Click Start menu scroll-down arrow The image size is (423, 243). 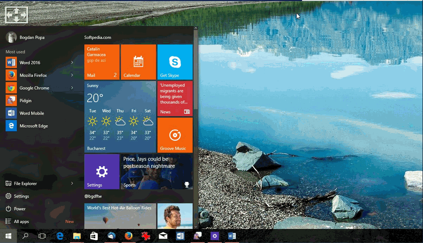(196, 227)
